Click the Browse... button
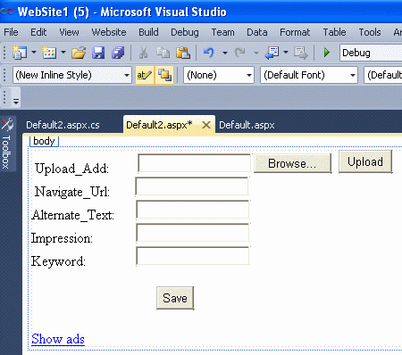The height and width of the screenshot is (355, 402). (x=292, y=163)
